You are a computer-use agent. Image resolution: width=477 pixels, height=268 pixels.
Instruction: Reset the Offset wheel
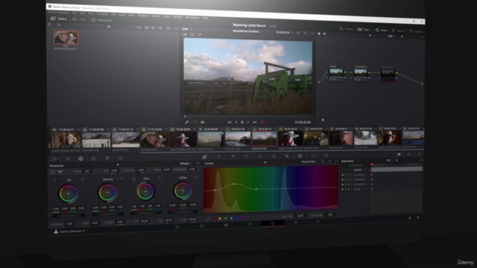196,177
